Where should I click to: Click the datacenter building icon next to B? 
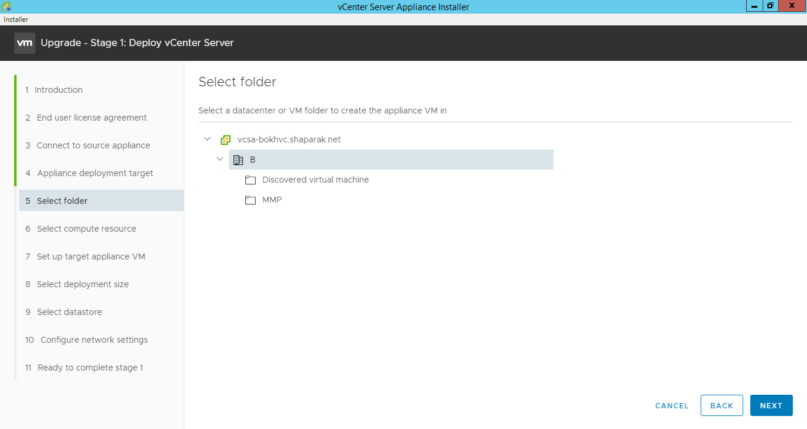(238, 159)
